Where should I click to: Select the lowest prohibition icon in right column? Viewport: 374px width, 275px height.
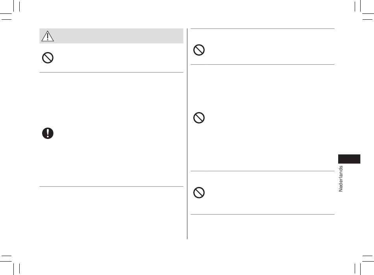pyautogui.click(x=199, y=193)
